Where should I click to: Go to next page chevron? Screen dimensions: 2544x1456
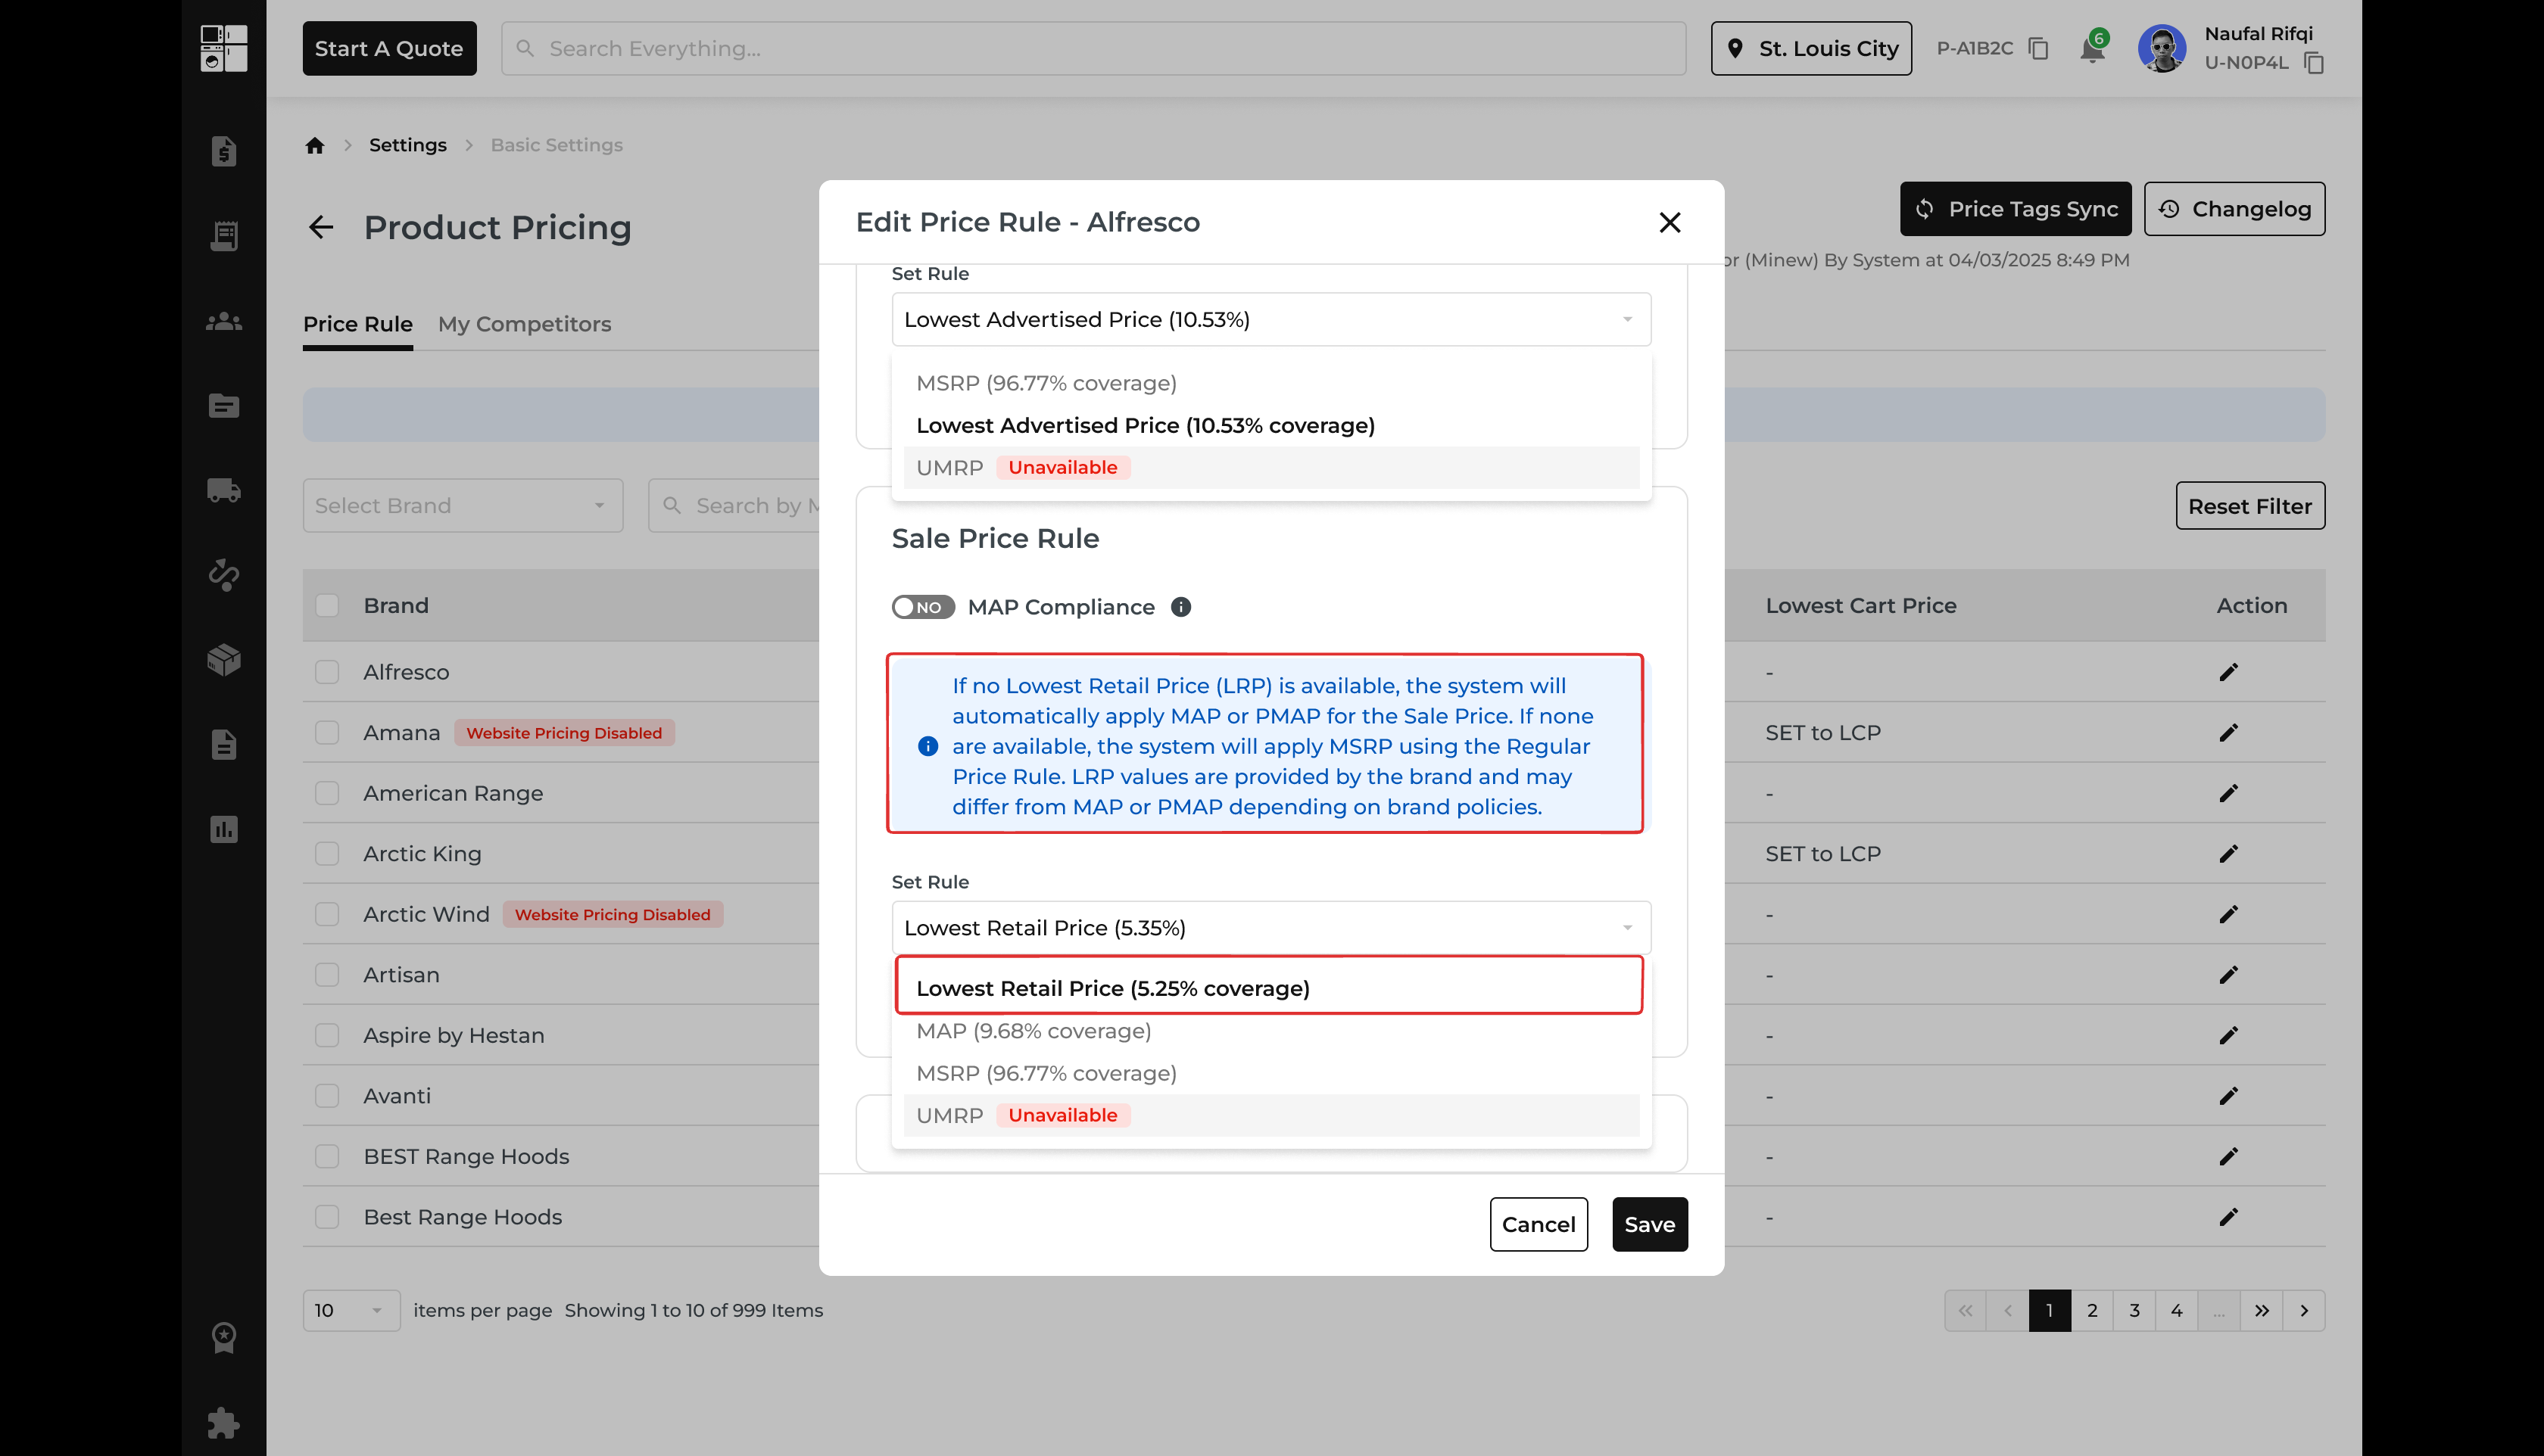pyautogui.click(x=2304, y=1310)
